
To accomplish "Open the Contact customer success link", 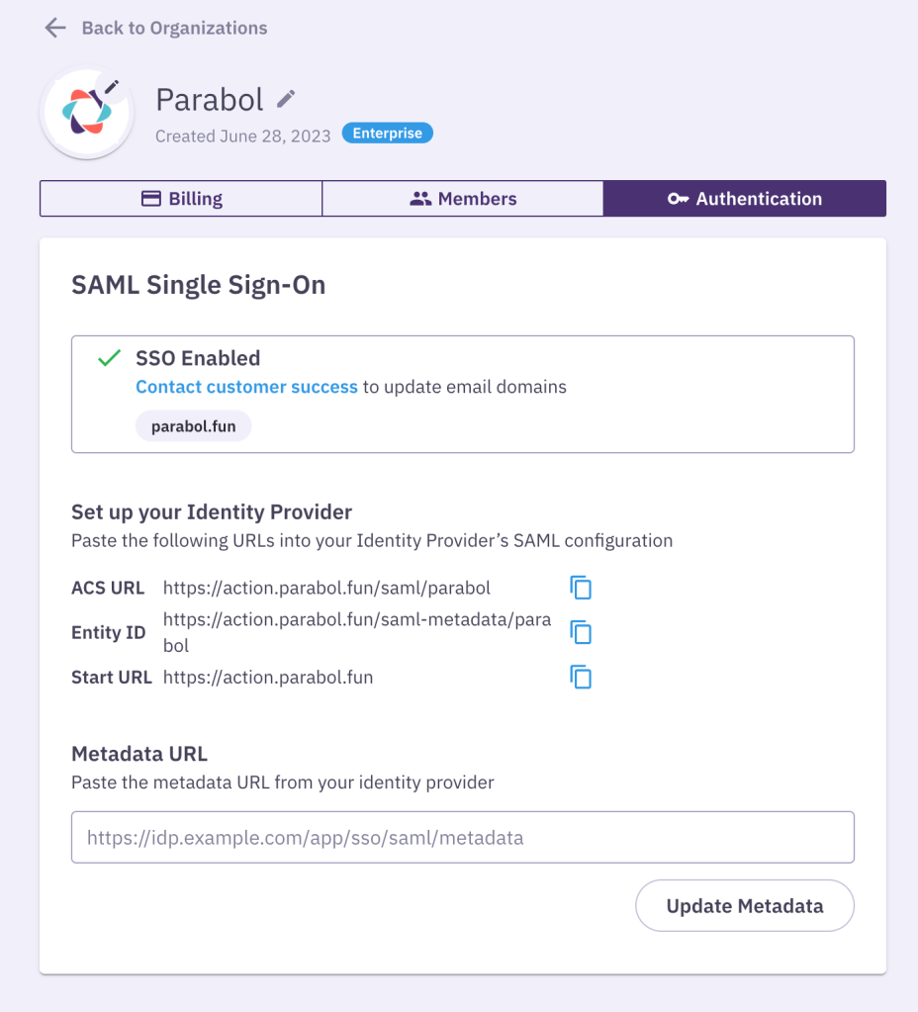I will click(x=246, y=387).
